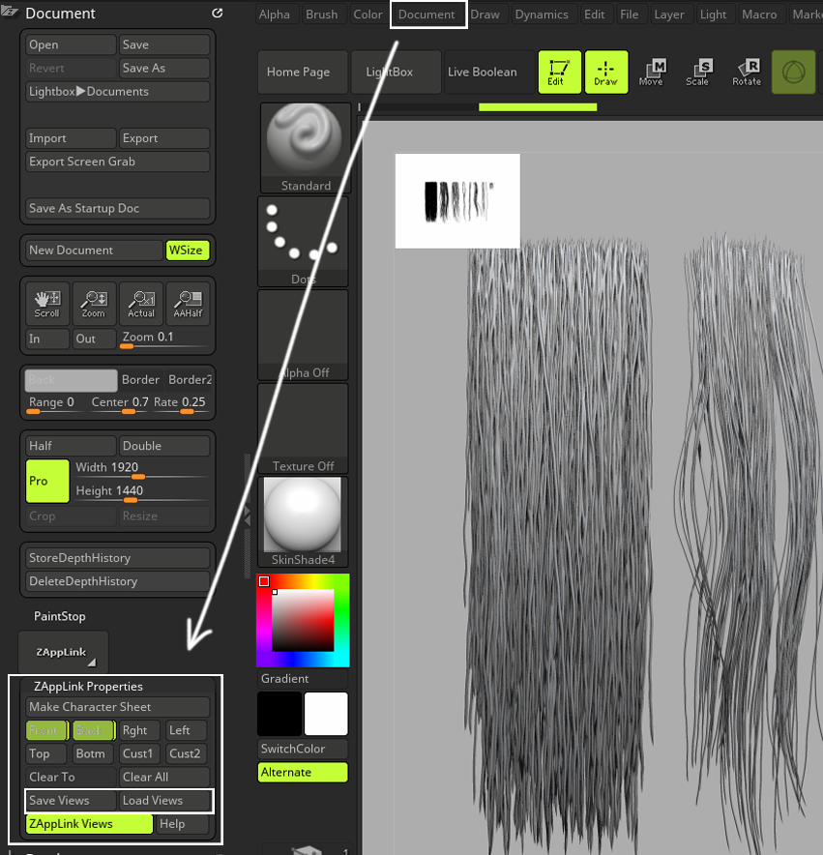Click the Height 1440 slider
This screenshot has height=855, width=823.
click(141, 492)
